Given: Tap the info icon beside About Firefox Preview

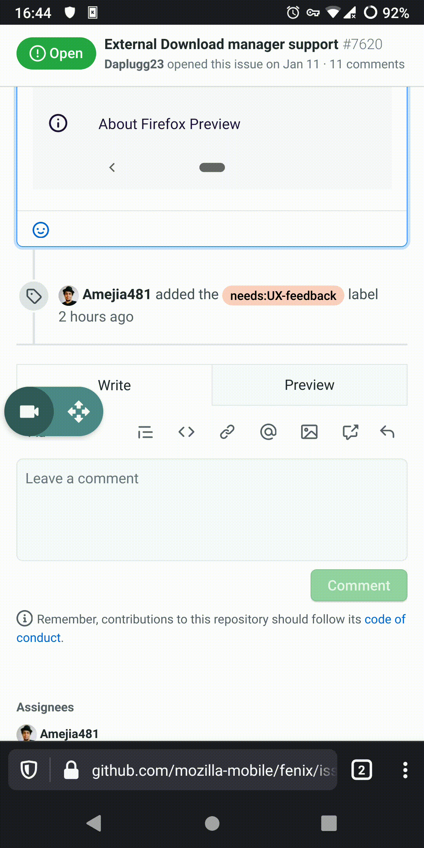Looking at the screenshot, I should pos(58,123).
